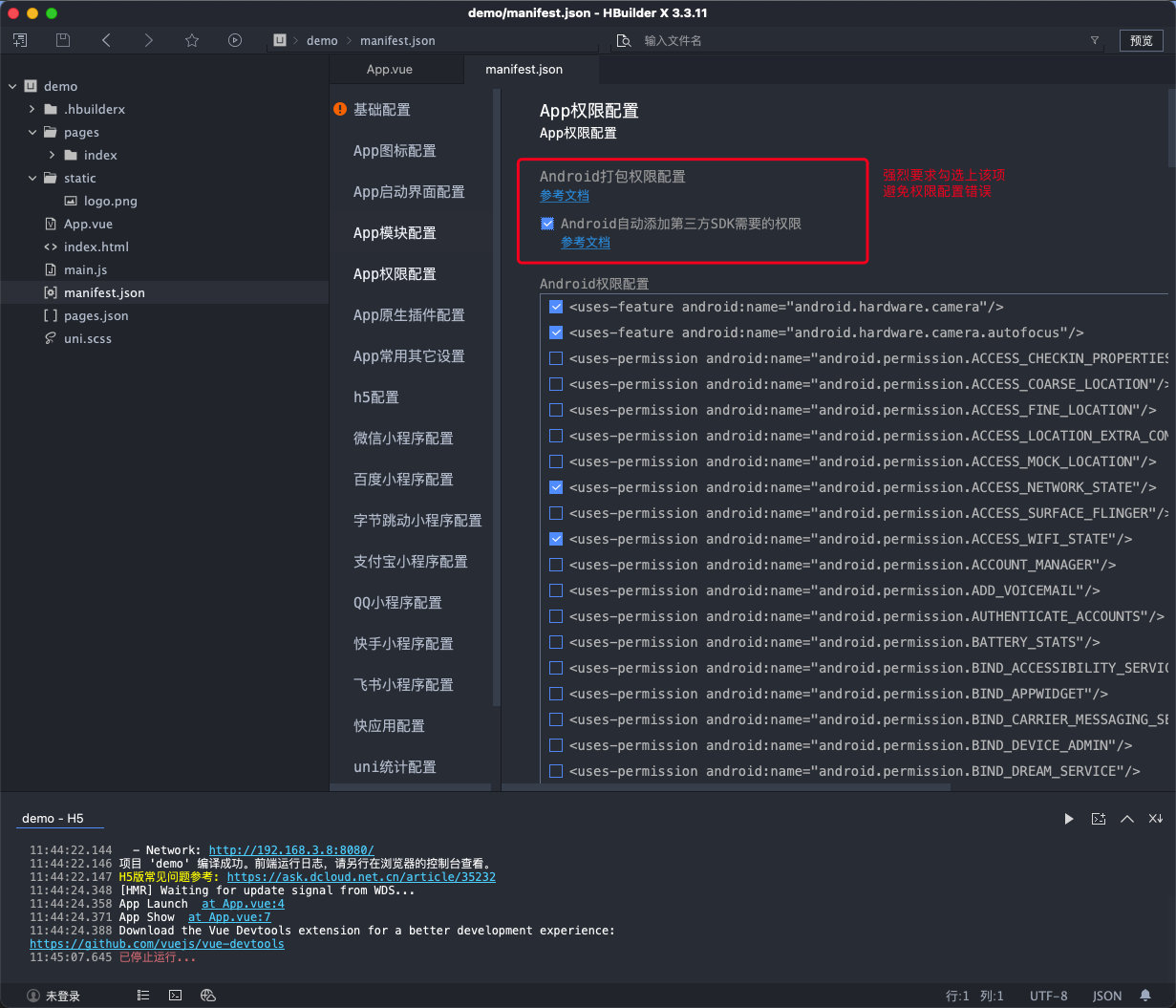Click the palette icon in status bar
The height and width of the screenshot is (1008, 1176).
[208, 996]
